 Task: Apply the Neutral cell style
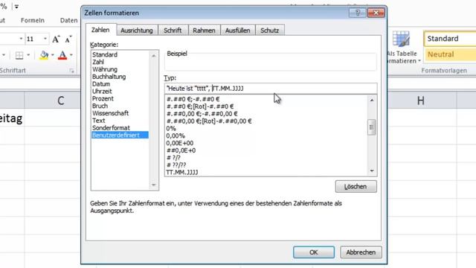pos(450,54)
